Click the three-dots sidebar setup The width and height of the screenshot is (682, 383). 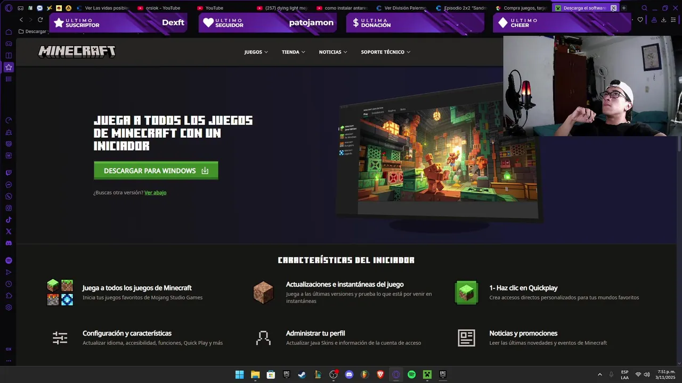9,361
